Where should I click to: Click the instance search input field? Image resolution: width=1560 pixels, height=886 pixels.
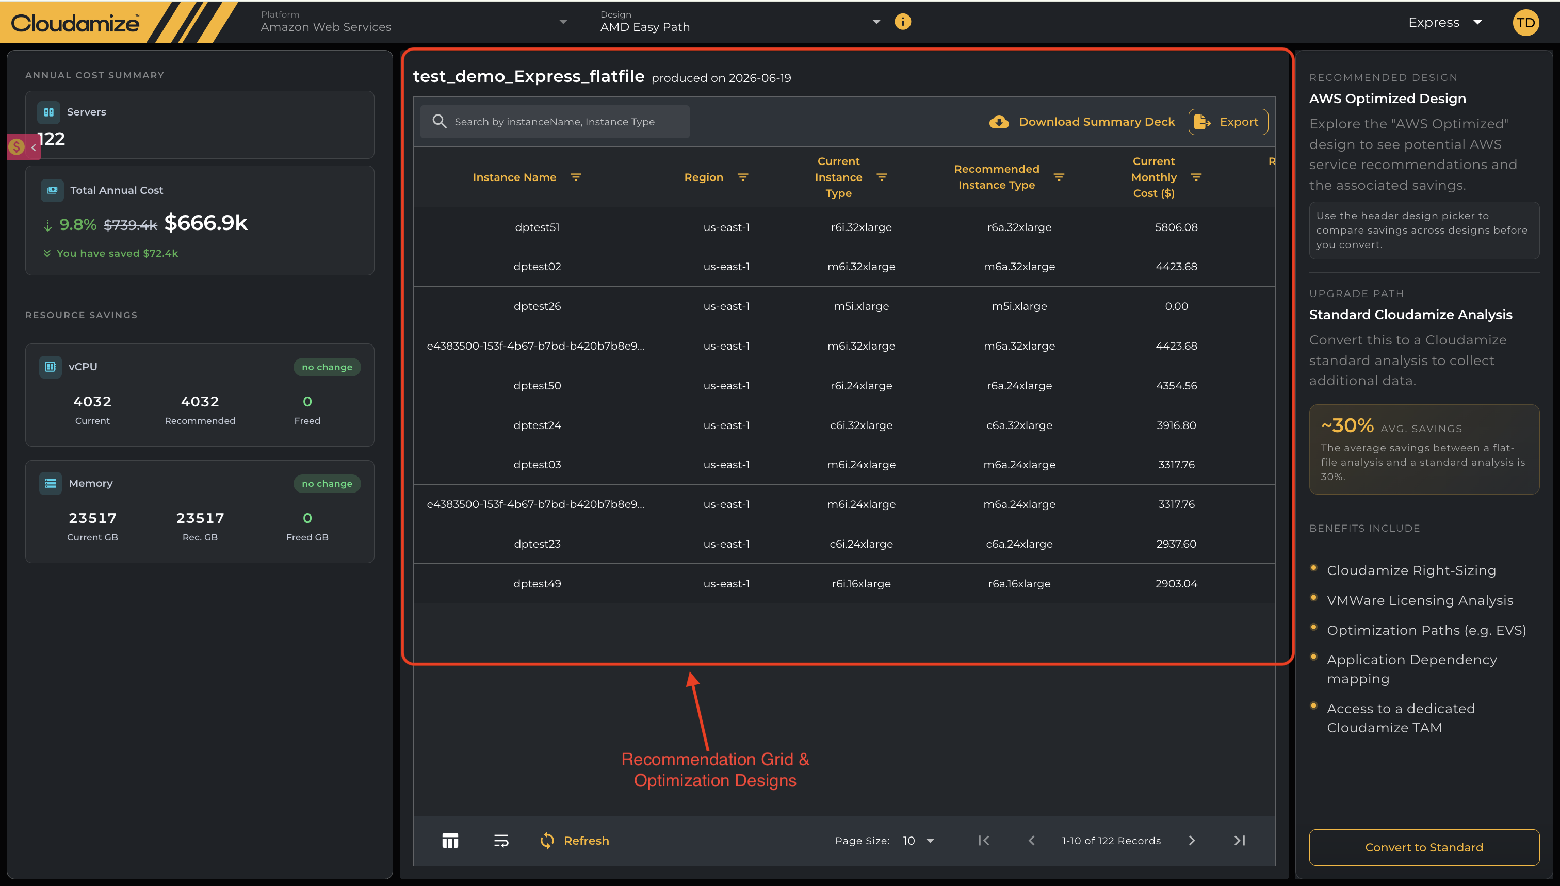pos(555,122)
